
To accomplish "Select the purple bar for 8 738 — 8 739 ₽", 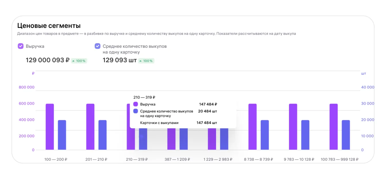I will coord(252,127).
